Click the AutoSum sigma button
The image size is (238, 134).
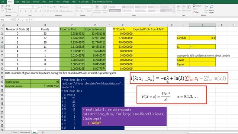coord(197,6)
